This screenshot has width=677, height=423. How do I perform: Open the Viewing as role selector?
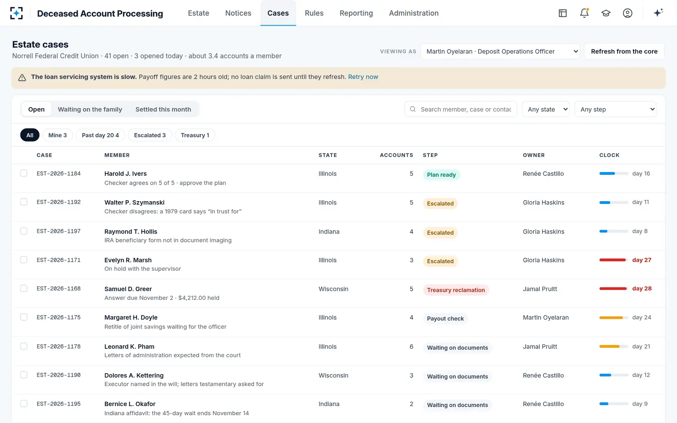[x=501, y=51]
